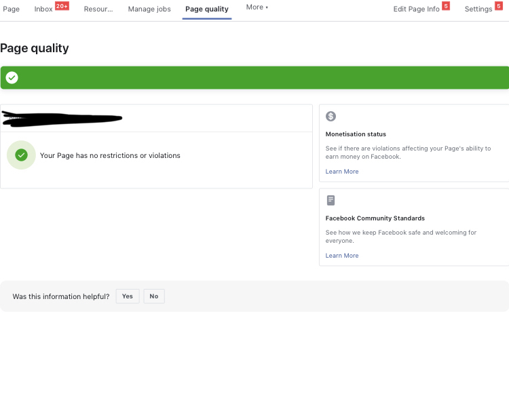Open Edit Page Info
The height and width of the screenshot is (415, 509).
pyautogui.click(x=417, y=9)
